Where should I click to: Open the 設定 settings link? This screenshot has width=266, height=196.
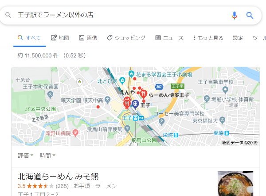[238, 38]
